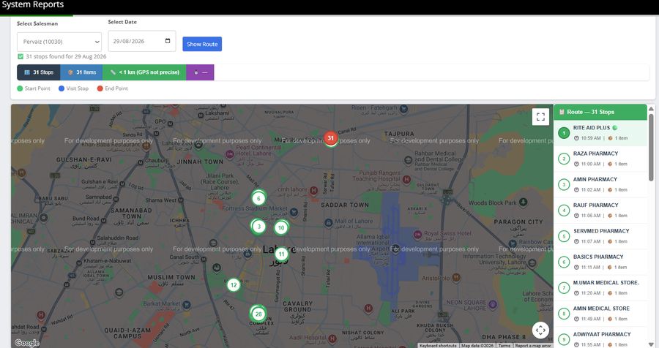Viewport: 659px width, 348px height.
Task: Click Aadil Hospital pin on map
Action: [x=332, y=338]
